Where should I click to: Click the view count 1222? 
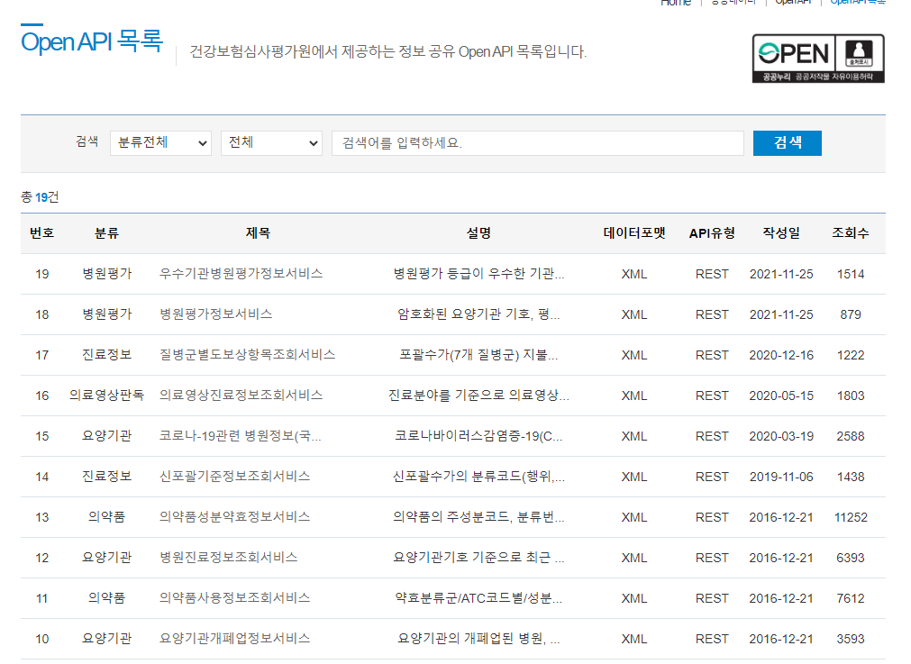(x=851, y=355)
